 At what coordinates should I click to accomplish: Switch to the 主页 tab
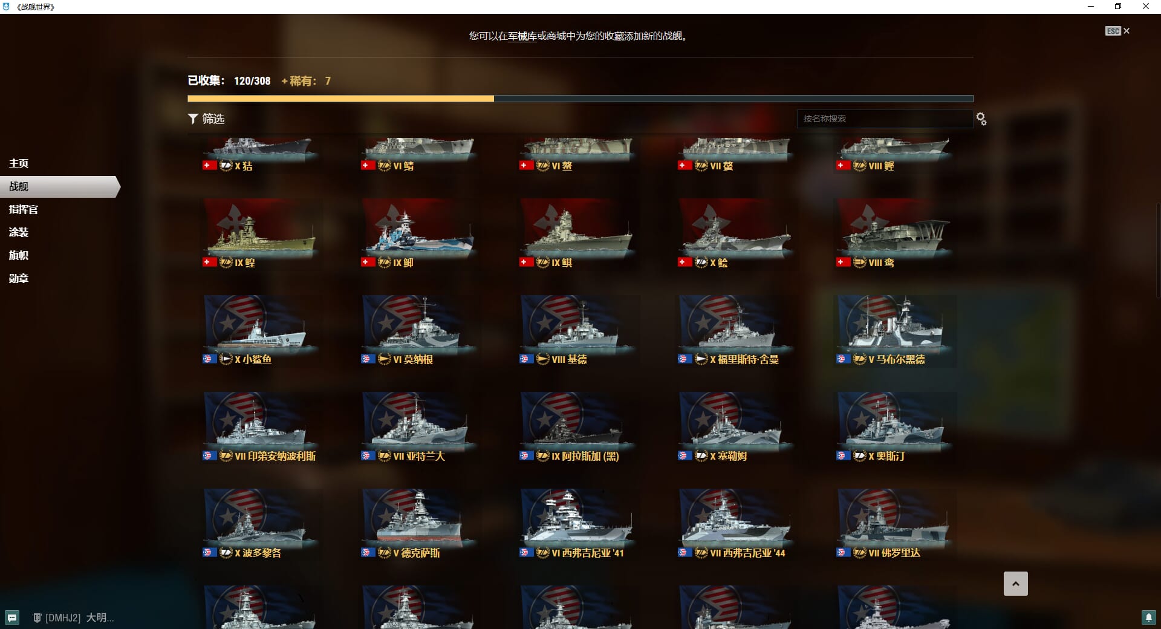tap(19, 163)
